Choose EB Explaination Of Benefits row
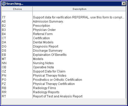Viewport: 128px width, 106px height. pyautogui.click(x=64, y=55)
